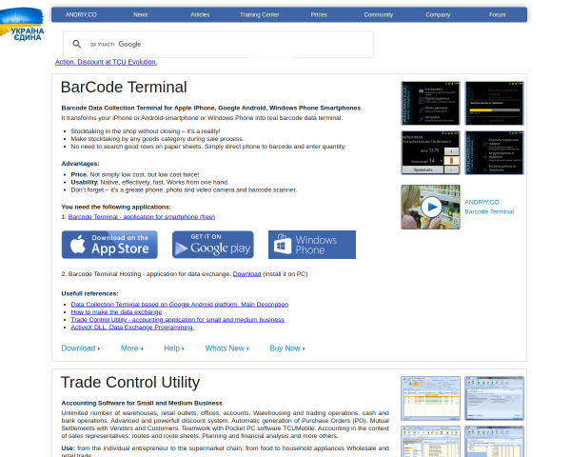Click the search magnifier icon
This screenshot has width=571, height=457.
pyautogui.click(x=76, y=44)
